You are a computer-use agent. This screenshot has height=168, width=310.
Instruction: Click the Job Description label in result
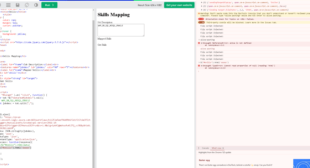click(105, 22)
